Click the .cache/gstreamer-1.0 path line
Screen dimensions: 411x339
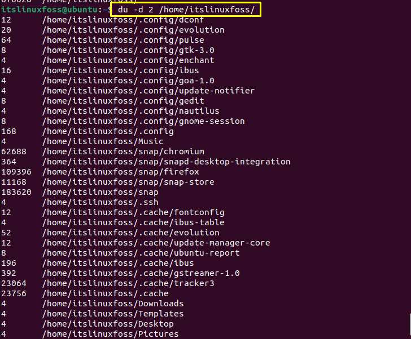141,273
